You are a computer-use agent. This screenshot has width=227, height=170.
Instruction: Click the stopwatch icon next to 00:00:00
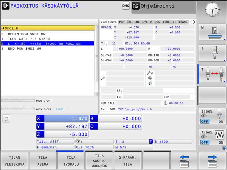tap(165, 103)
